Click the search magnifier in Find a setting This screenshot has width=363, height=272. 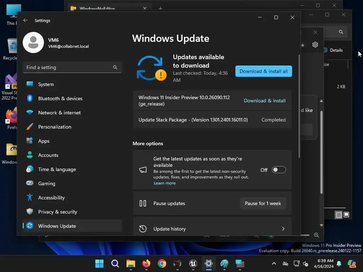click(115, 67)
